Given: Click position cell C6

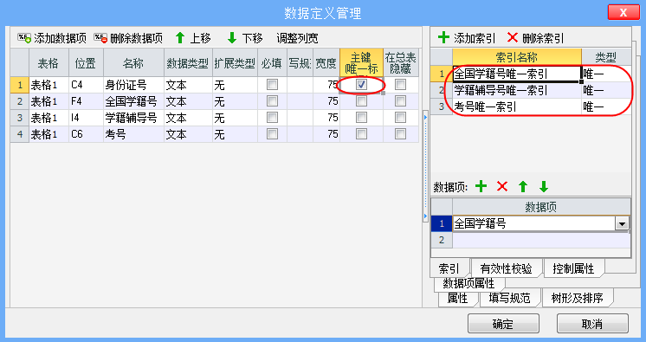Looking at the screenshot, I should [86, 134].
